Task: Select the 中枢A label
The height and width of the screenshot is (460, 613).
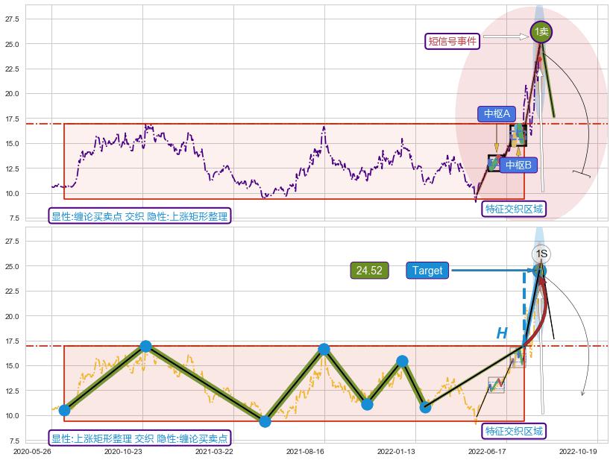Action: click(x=497, y=114)
